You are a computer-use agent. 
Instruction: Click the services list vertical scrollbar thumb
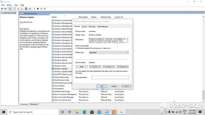click(x=203, y=95)
